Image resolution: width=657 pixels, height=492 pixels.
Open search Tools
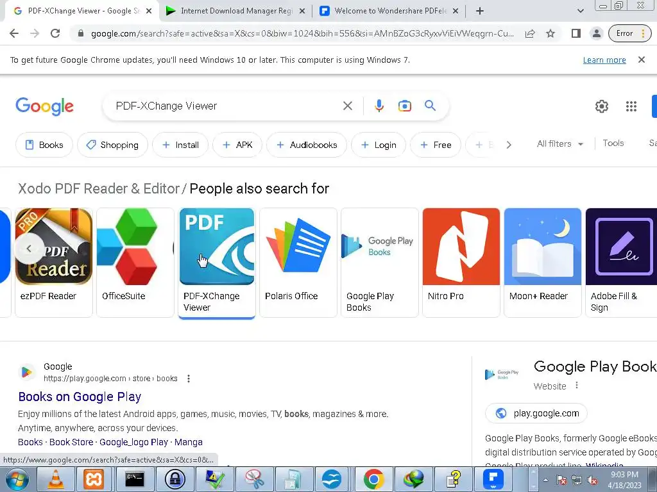613,143
